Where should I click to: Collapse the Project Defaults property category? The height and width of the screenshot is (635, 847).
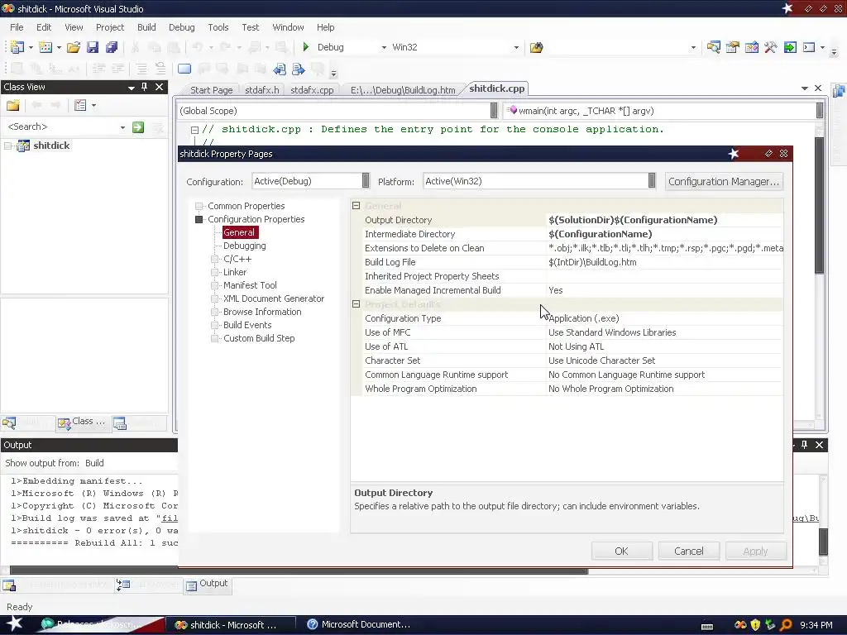[x=356, y=304]
